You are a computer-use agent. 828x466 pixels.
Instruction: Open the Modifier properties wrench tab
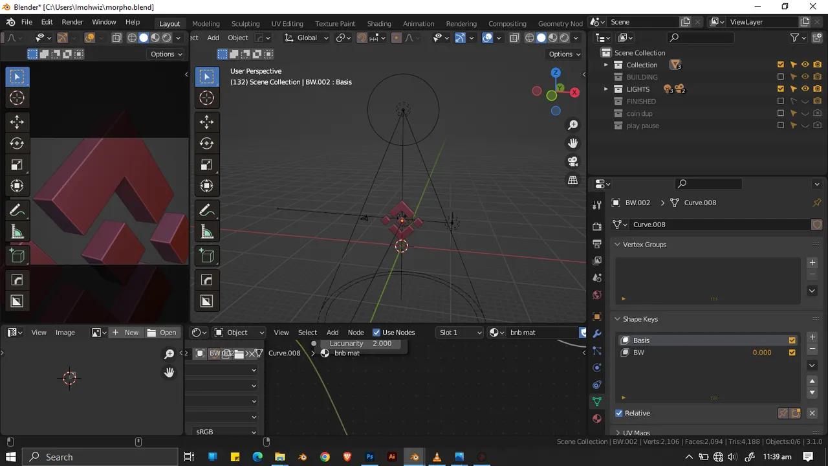click(597, 335)
